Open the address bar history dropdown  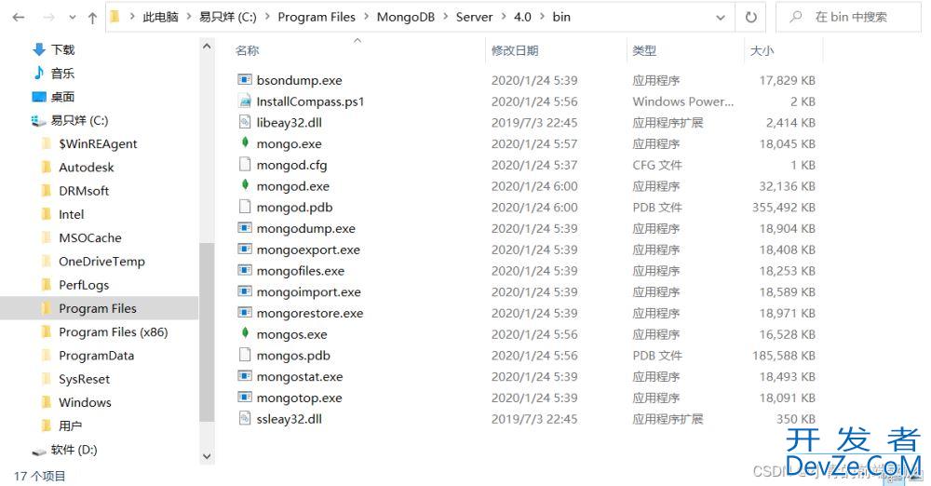[721, 18]
